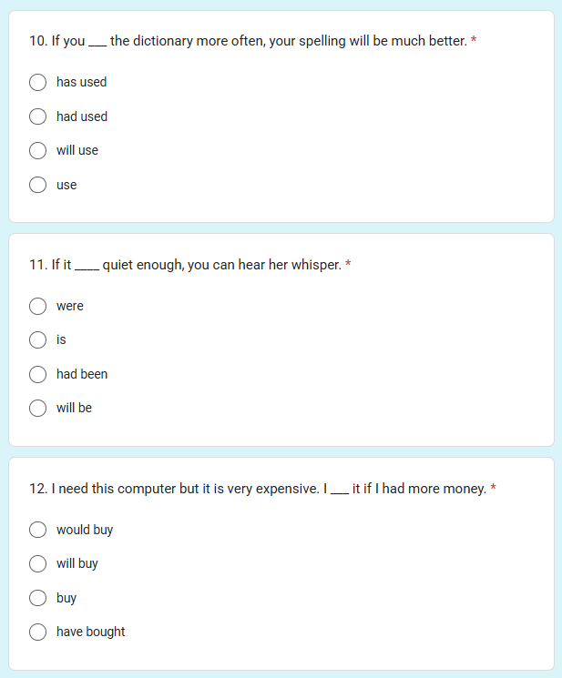
Task: Choose 'is' radio button
Action: [x=37, y=339]
